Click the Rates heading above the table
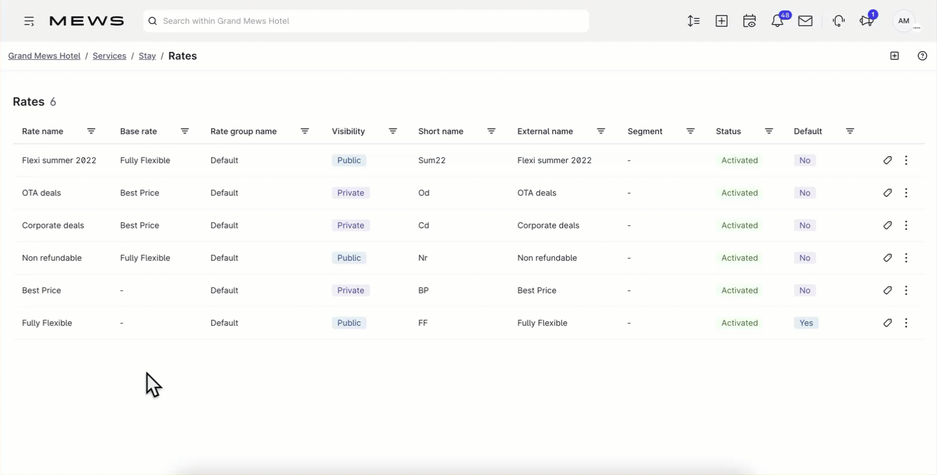 click(x=28, y=102)
